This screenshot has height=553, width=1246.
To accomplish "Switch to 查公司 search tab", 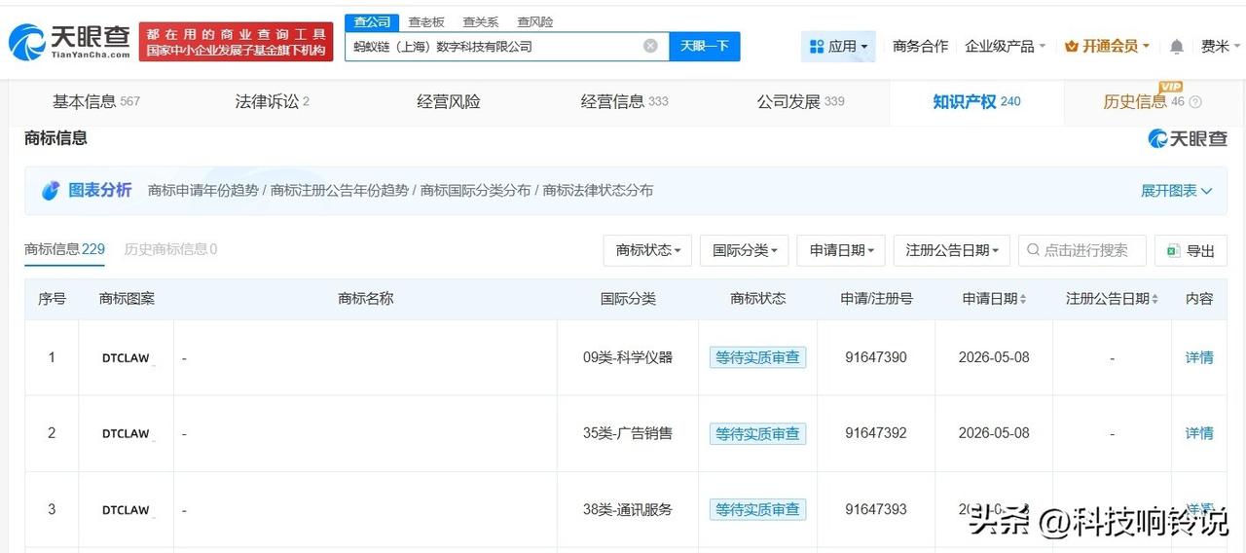I will (x=372, y=21).
